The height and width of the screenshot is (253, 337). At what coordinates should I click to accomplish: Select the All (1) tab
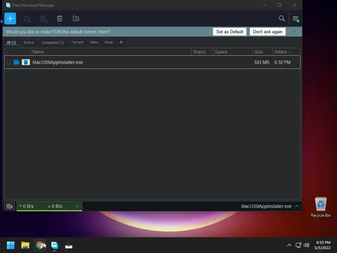click(11, 42)
